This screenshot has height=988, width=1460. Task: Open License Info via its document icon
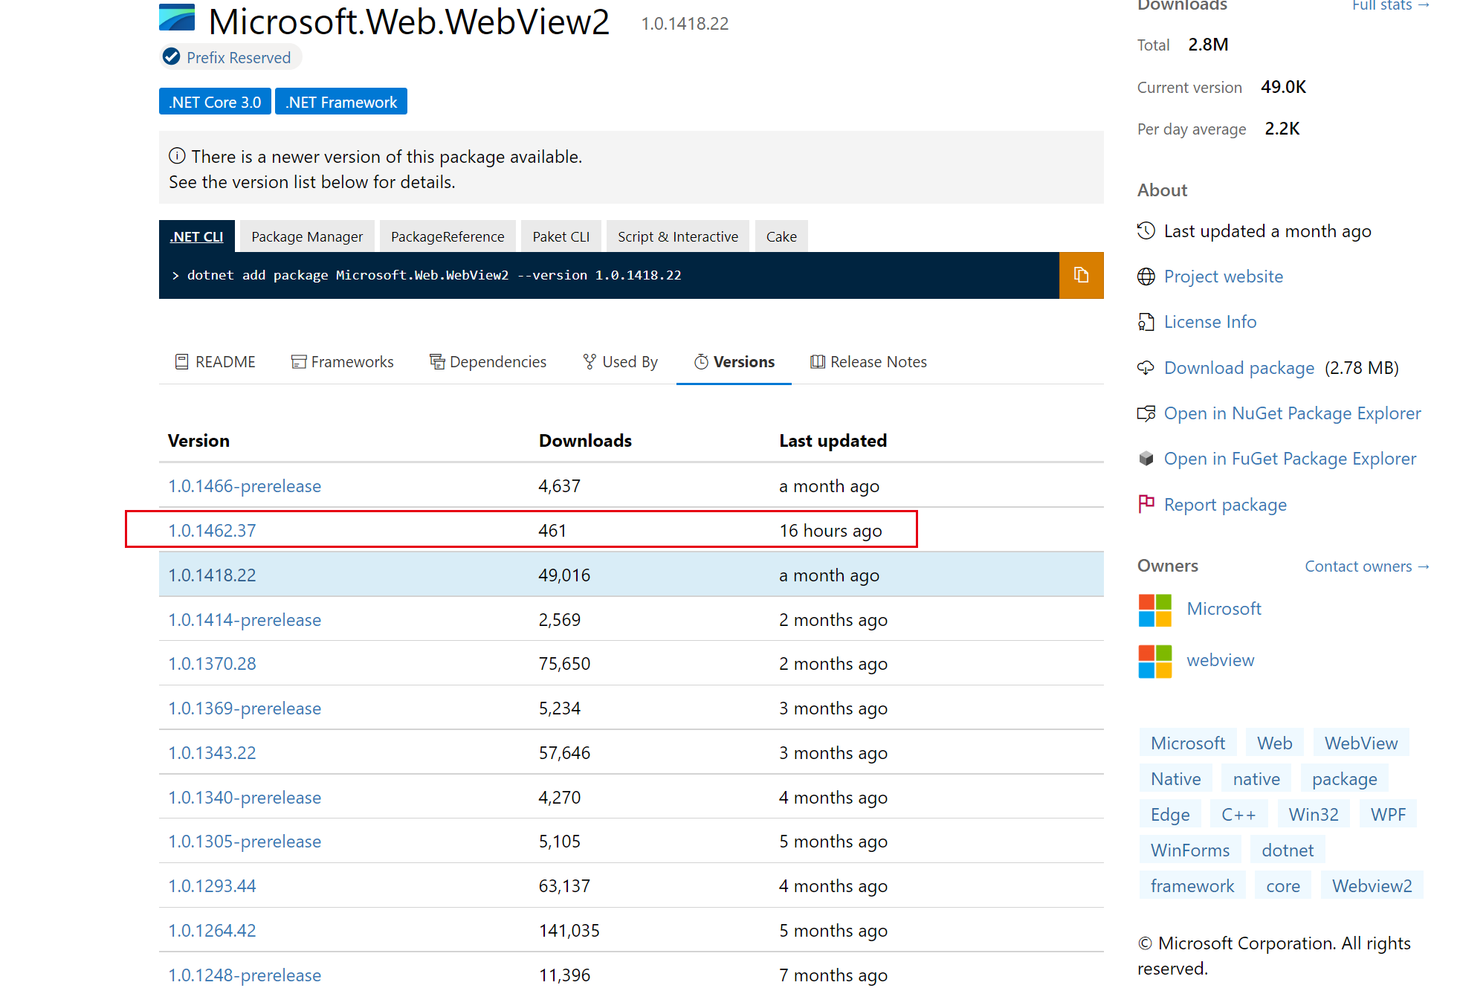[1146, 322]
